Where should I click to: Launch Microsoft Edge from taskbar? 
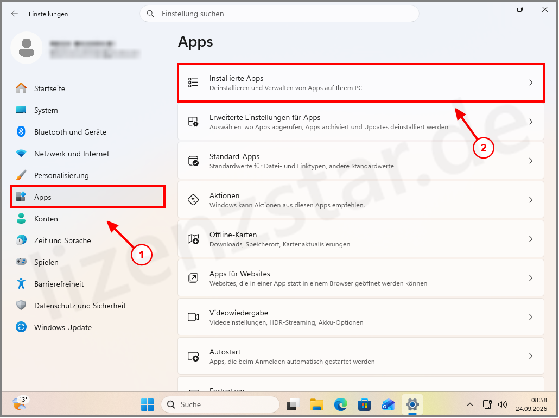(340, 404)
